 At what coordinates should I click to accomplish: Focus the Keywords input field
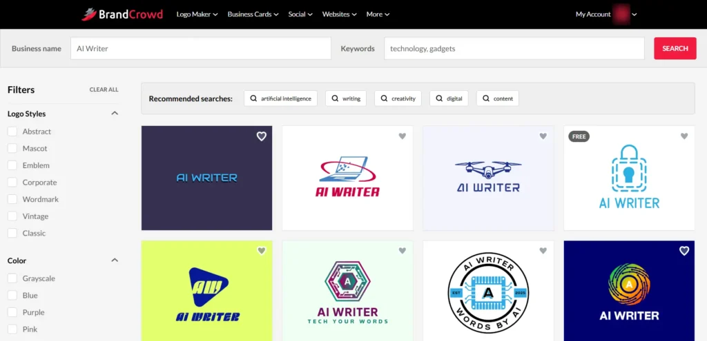click(514, 48)
